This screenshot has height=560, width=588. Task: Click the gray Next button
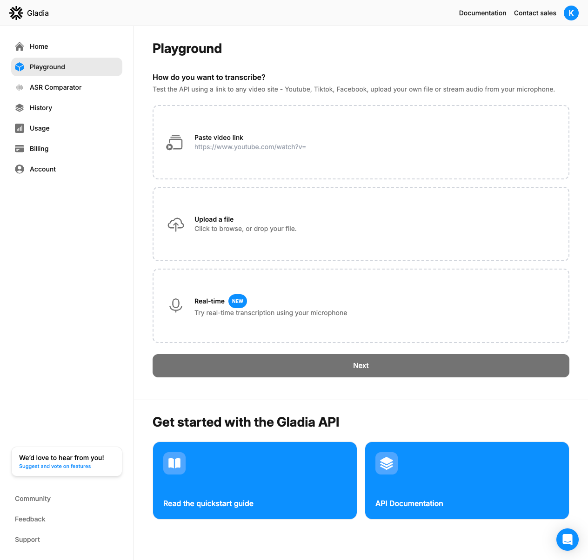(361, 366)
